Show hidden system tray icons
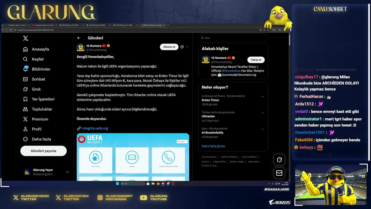 [269, 184]
